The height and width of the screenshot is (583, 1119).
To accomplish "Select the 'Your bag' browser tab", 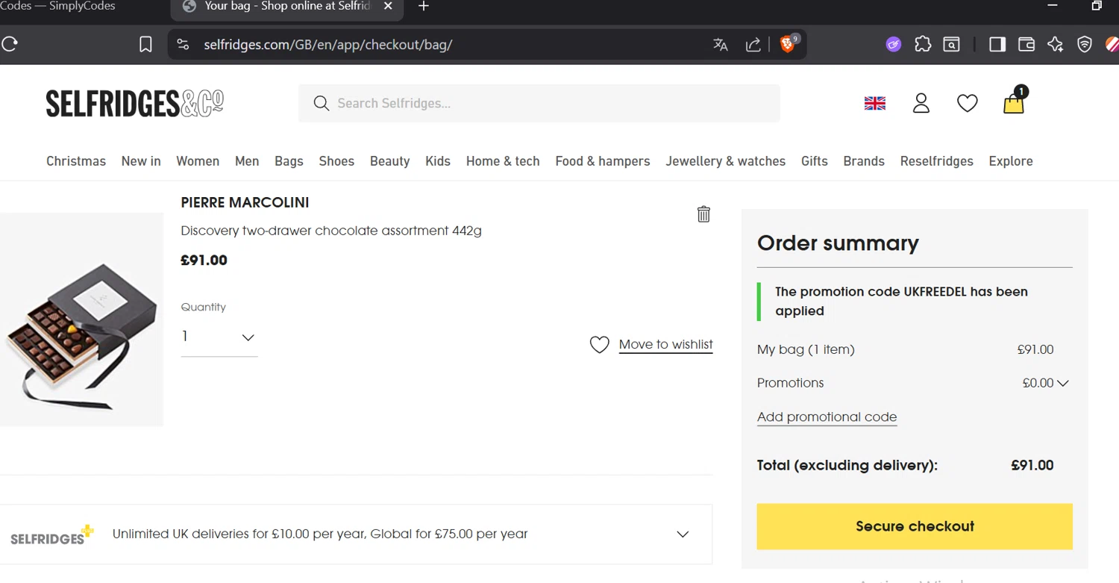I will click(287, 7).
